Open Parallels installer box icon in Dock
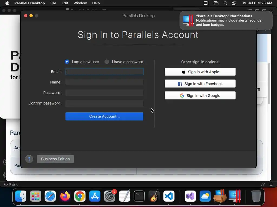The image size is (277, 207). 220,196
